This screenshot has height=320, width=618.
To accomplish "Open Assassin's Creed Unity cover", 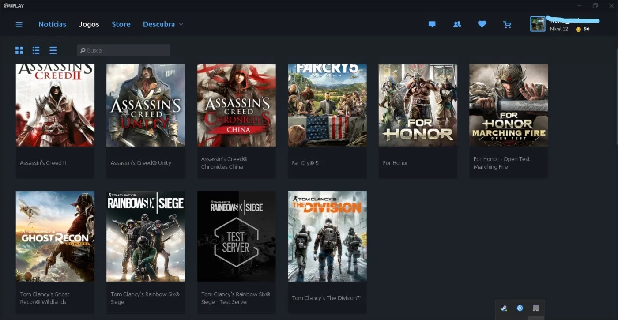I will tap(146, 105).
